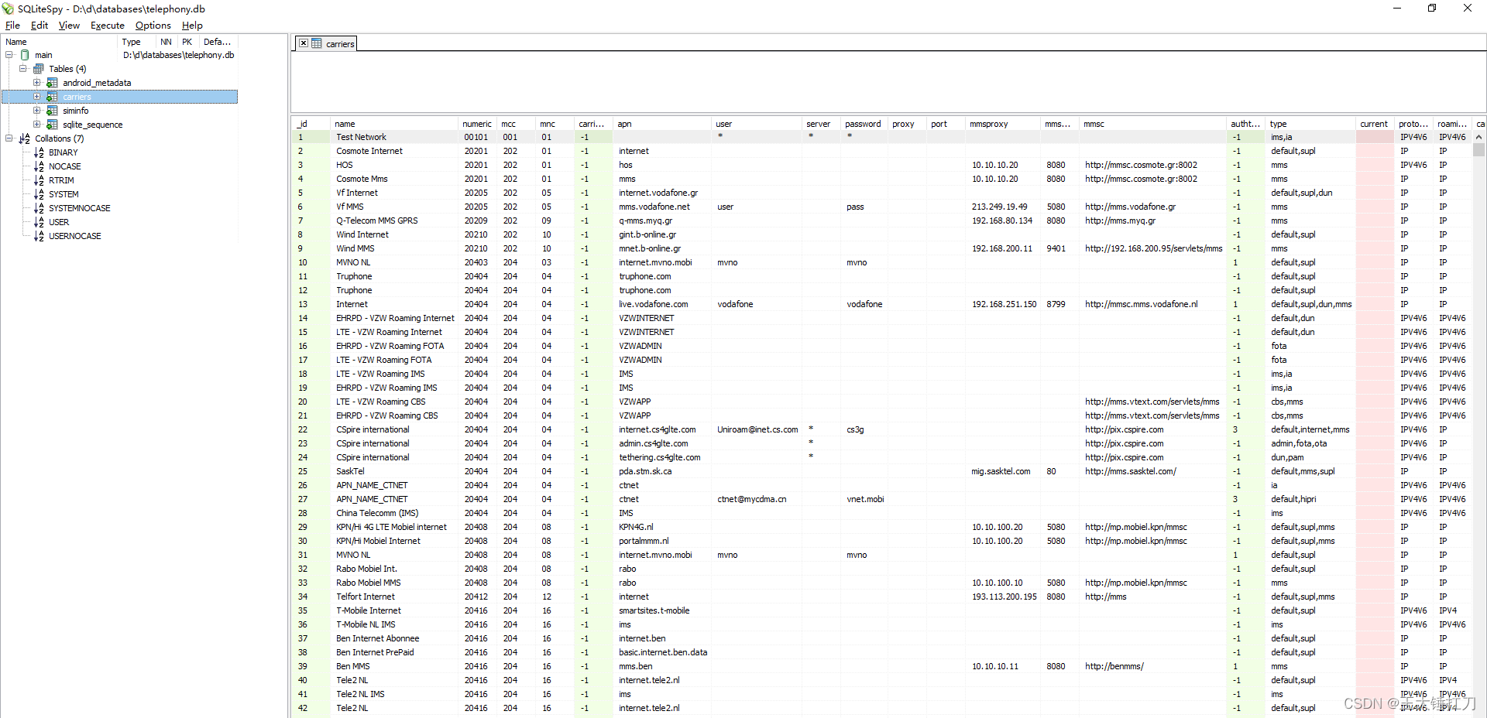Click the SQLiteSpy application icon in the title bar
1487x718 pixels.
[8, 9]
